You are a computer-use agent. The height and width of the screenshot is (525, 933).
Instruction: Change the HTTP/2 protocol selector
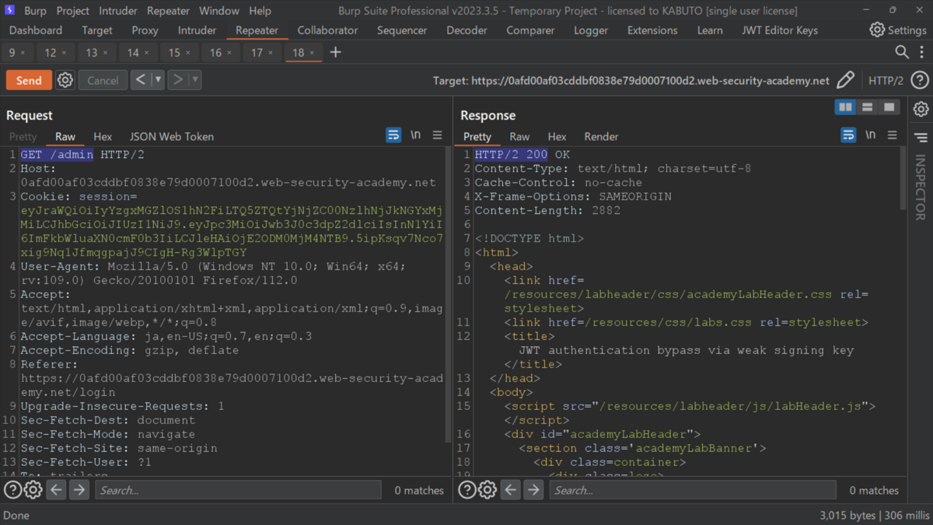tap(886, 80)
